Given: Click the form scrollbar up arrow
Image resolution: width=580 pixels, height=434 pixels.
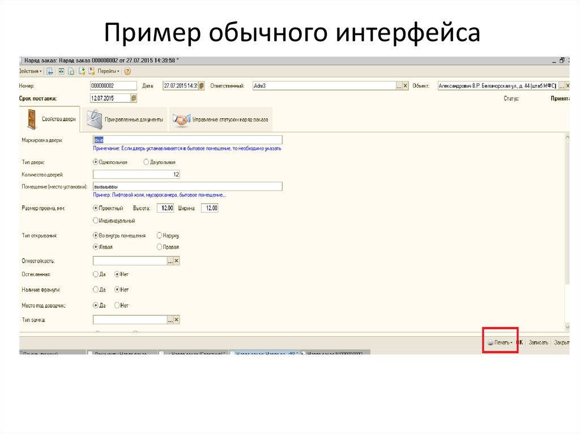Looking at the screenshot, I should coord(567,137).
